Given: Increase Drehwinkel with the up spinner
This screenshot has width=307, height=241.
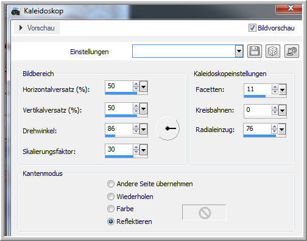Looking at the screenshot, I should pyautogui.click(x=136, y=127).
